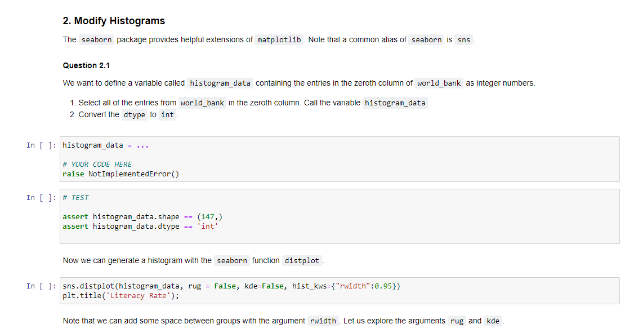The height and width of the screenshot is (333, 625).
Task: Click the "In [ ]:" prompt of the first code cell
Action: click(40, 145)
